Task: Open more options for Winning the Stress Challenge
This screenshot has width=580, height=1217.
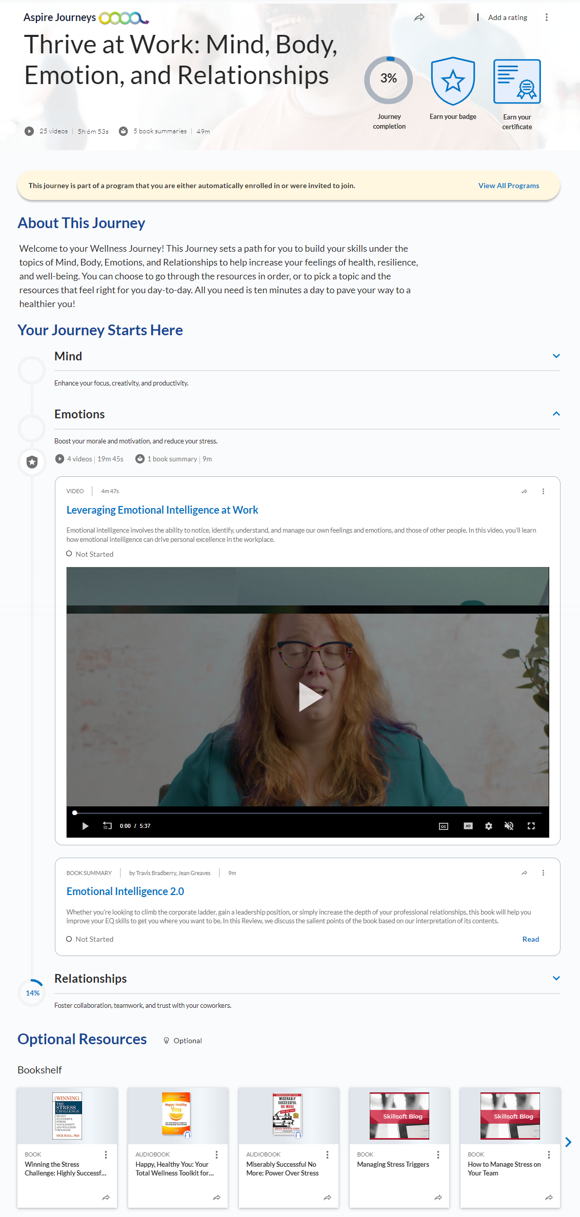Action: [x=106, y=1154]
